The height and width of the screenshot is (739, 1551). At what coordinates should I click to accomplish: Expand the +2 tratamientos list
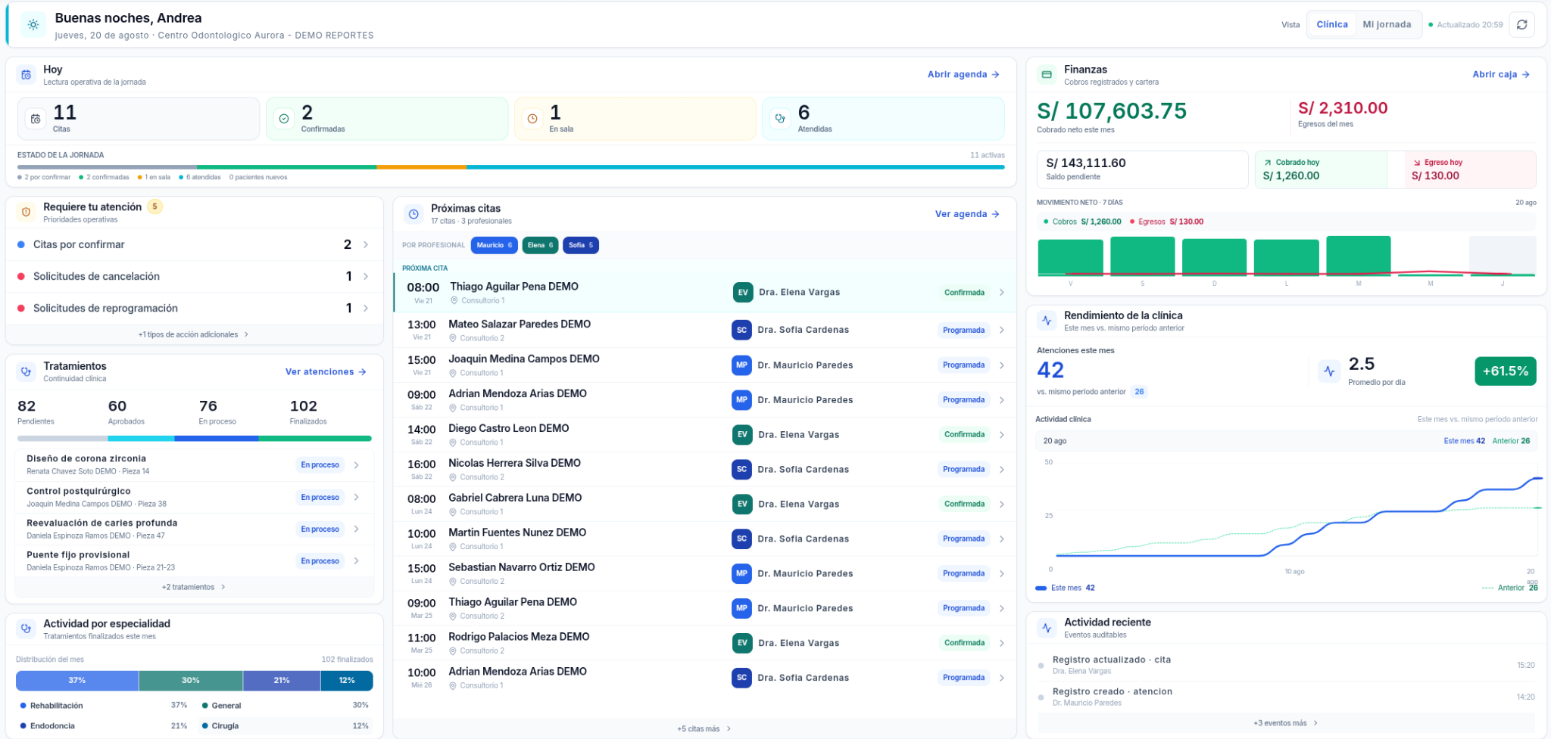click(x=194, y=587)
